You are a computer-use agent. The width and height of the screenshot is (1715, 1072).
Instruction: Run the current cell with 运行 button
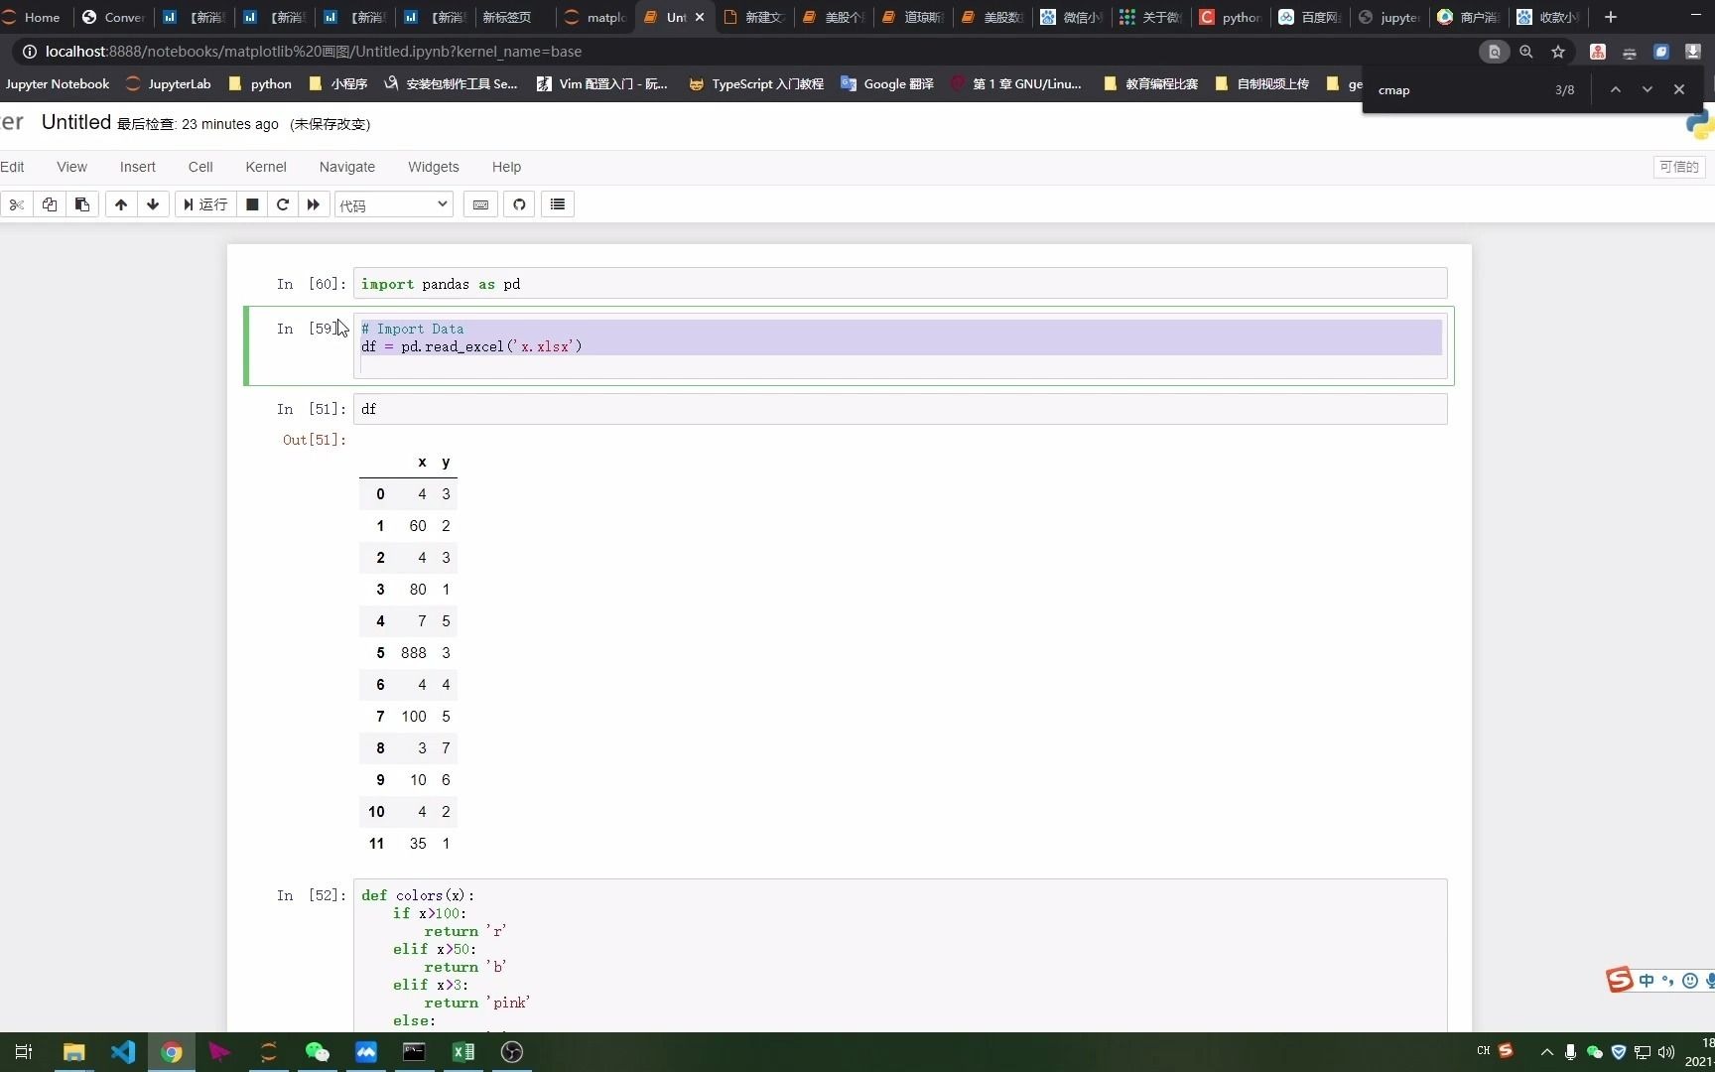click(205, 204)
